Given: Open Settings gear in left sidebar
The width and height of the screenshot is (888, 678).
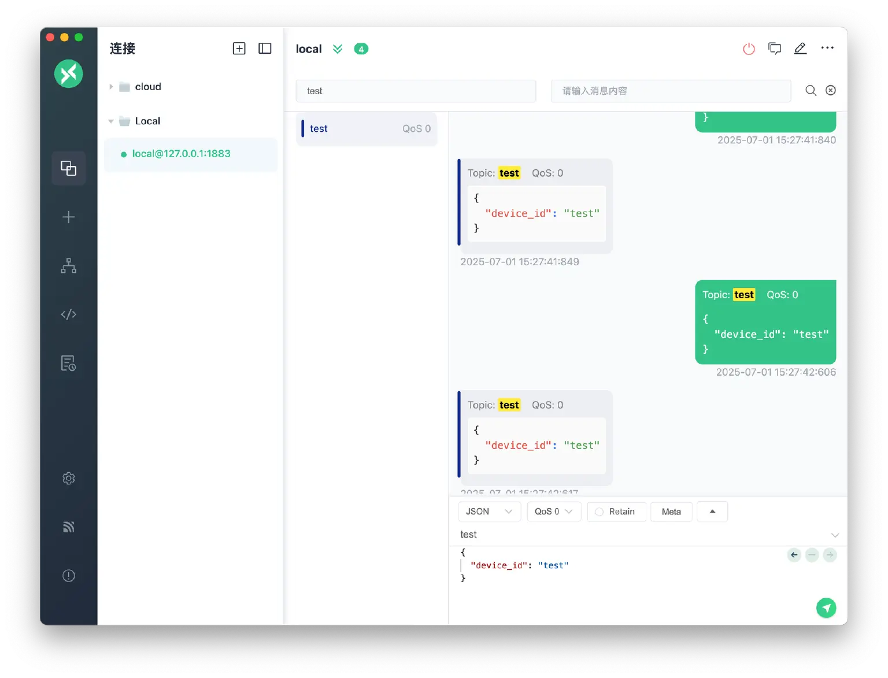Looking at the screenshot, I should 69,478.
